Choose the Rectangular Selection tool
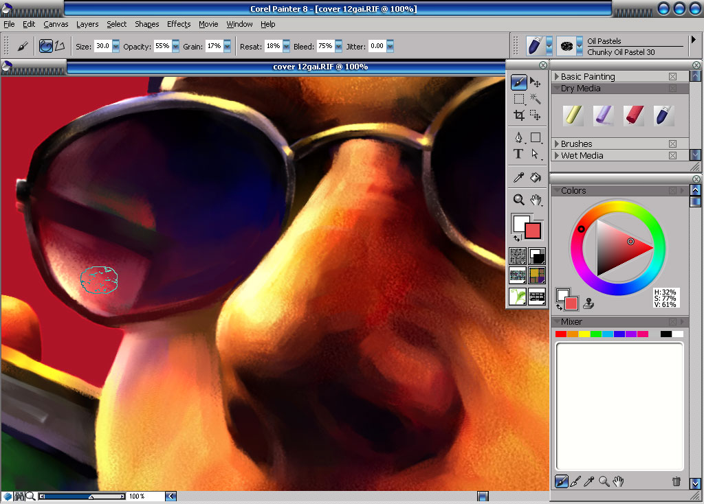Screen dimensions: 704x504 click(519, 99)
